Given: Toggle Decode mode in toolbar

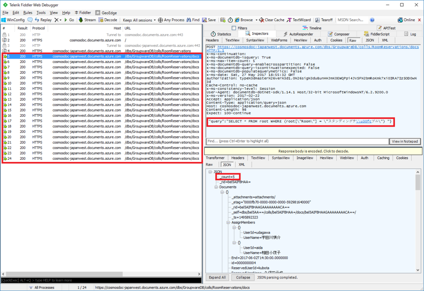Looking at the screenshot, I should (x=108, y=20).
